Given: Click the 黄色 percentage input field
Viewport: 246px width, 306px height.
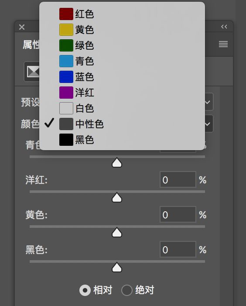Looking at the screenshot, I should click(178, 214).
